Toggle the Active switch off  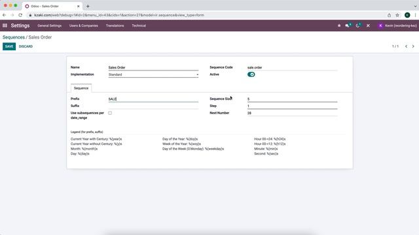[251, 74]
